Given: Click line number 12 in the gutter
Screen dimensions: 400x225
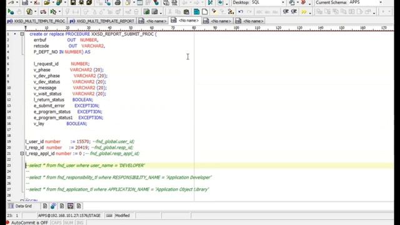Looking at the screenshot, I should (9, 100).
